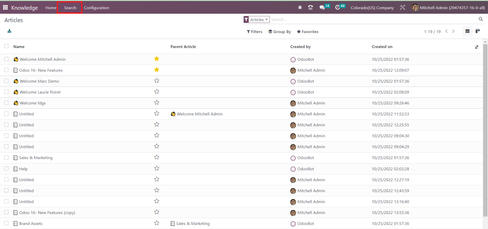Star the Help article
Viewport: 488px width, 229px height.
pos(157,169)
